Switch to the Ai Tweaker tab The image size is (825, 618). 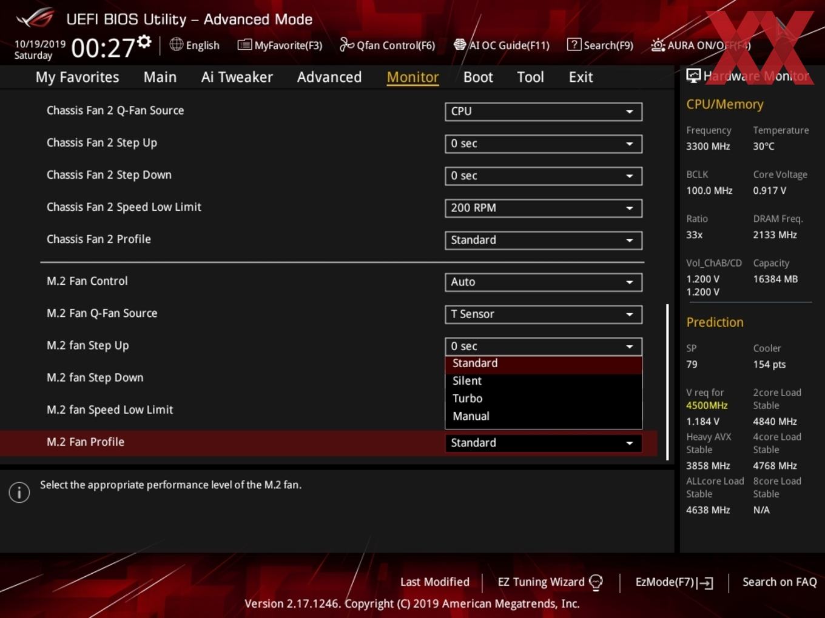(237, 77)
